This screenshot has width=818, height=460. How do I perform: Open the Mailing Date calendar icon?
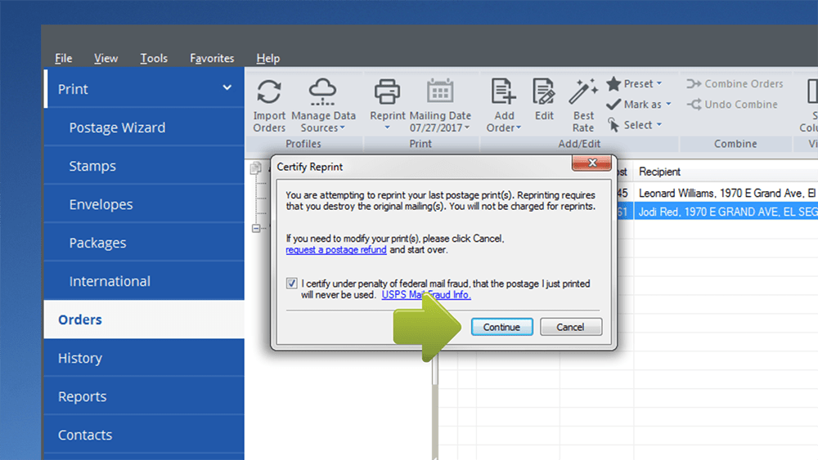(x=440, y=92)
